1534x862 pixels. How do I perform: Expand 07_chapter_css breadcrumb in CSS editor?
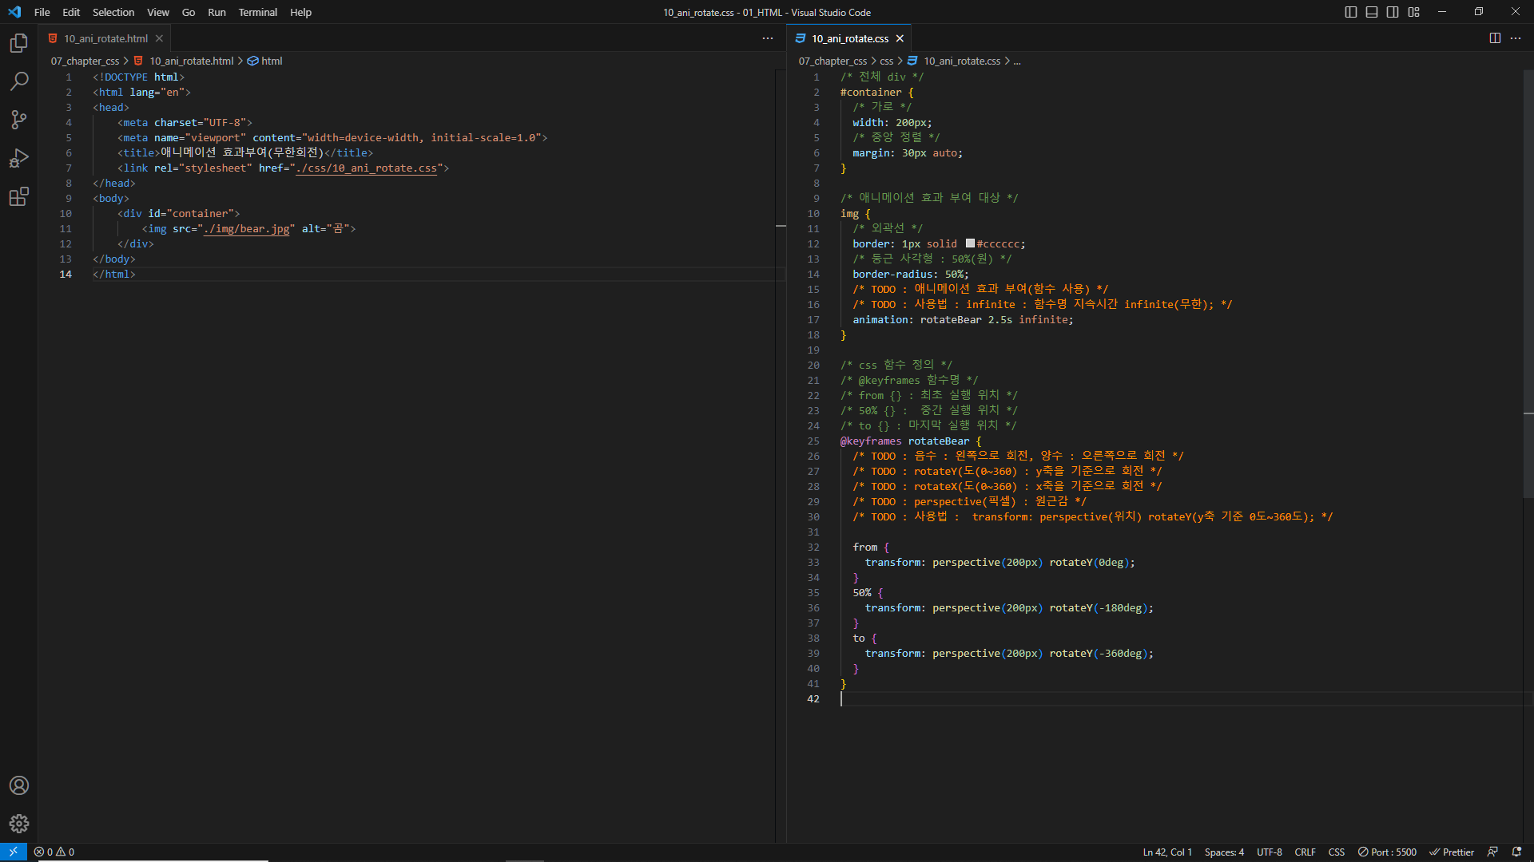coord(832,61)
